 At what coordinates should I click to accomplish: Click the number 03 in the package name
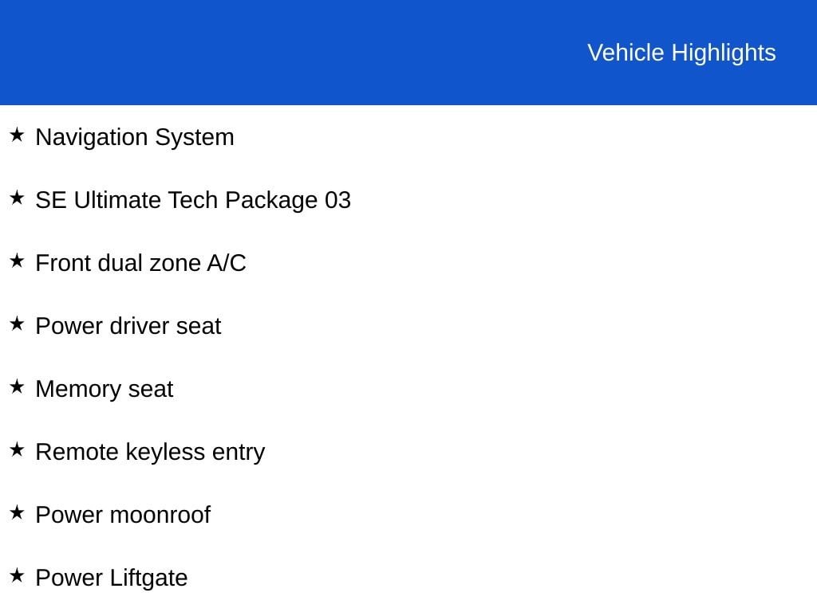[337, 200]
